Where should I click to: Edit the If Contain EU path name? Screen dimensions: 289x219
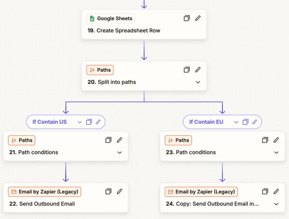click(255, 122)
